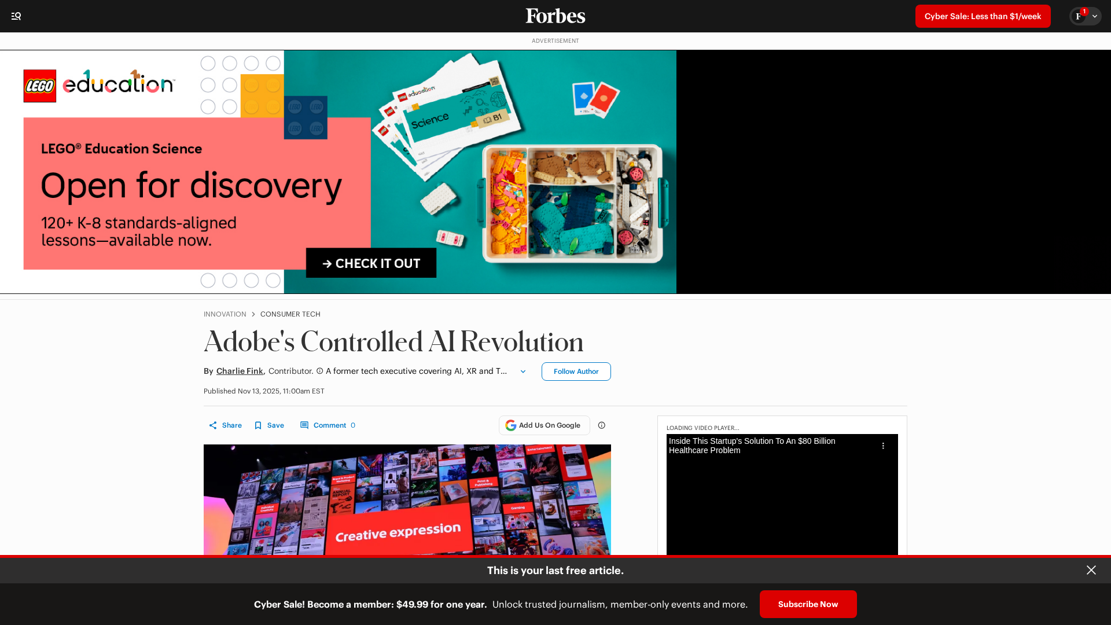Screen dimensions: 1111x625
Task: Open the Charlie Fink author link
Action: (240, 371)
